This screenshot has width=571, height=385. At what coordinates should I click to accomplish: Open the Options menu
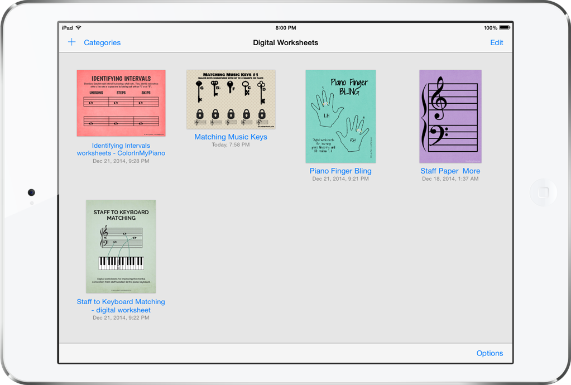(x=490, y=353)
